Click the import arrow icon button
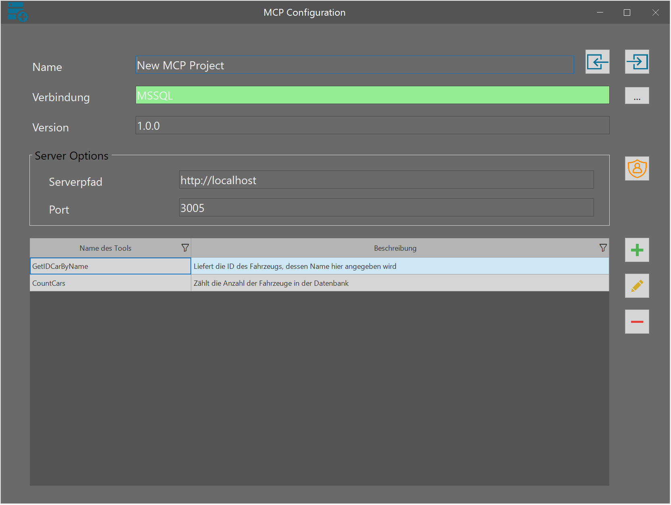Screen dimensions: 671x505 tap(597, 62)
